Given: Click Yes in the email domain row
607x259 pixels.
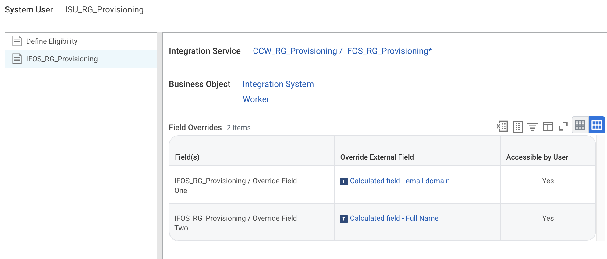Looking at the screenshot, I should tap(548, 181).
